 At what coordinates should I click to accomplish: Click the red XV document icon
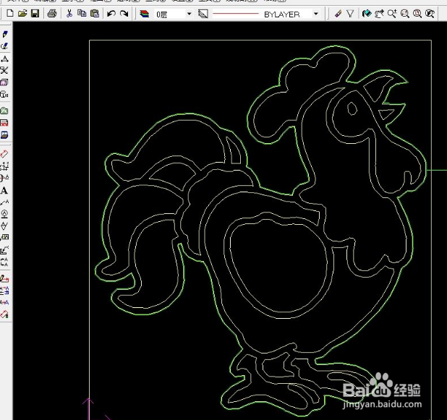coord(4,123)
